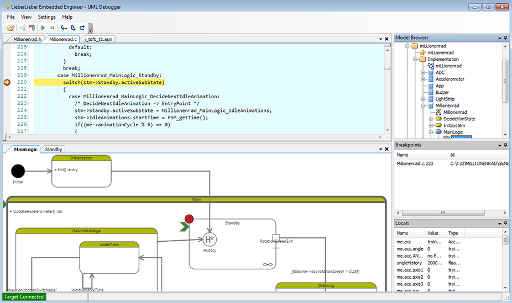Open the File menu
The width and height of the screenshot is (512, 303).
11,17
